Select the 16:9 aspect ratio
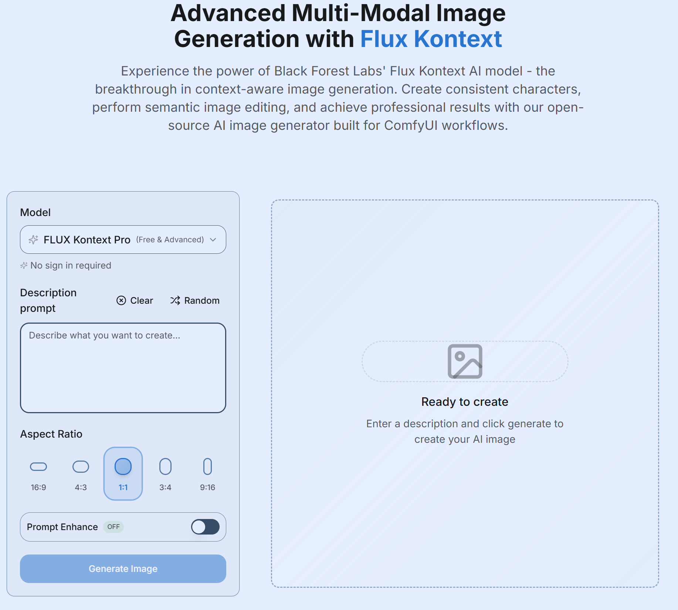Image resolution: width=678 pixels, height=610 pixels. pyautogui.click(x=38, y=474)
